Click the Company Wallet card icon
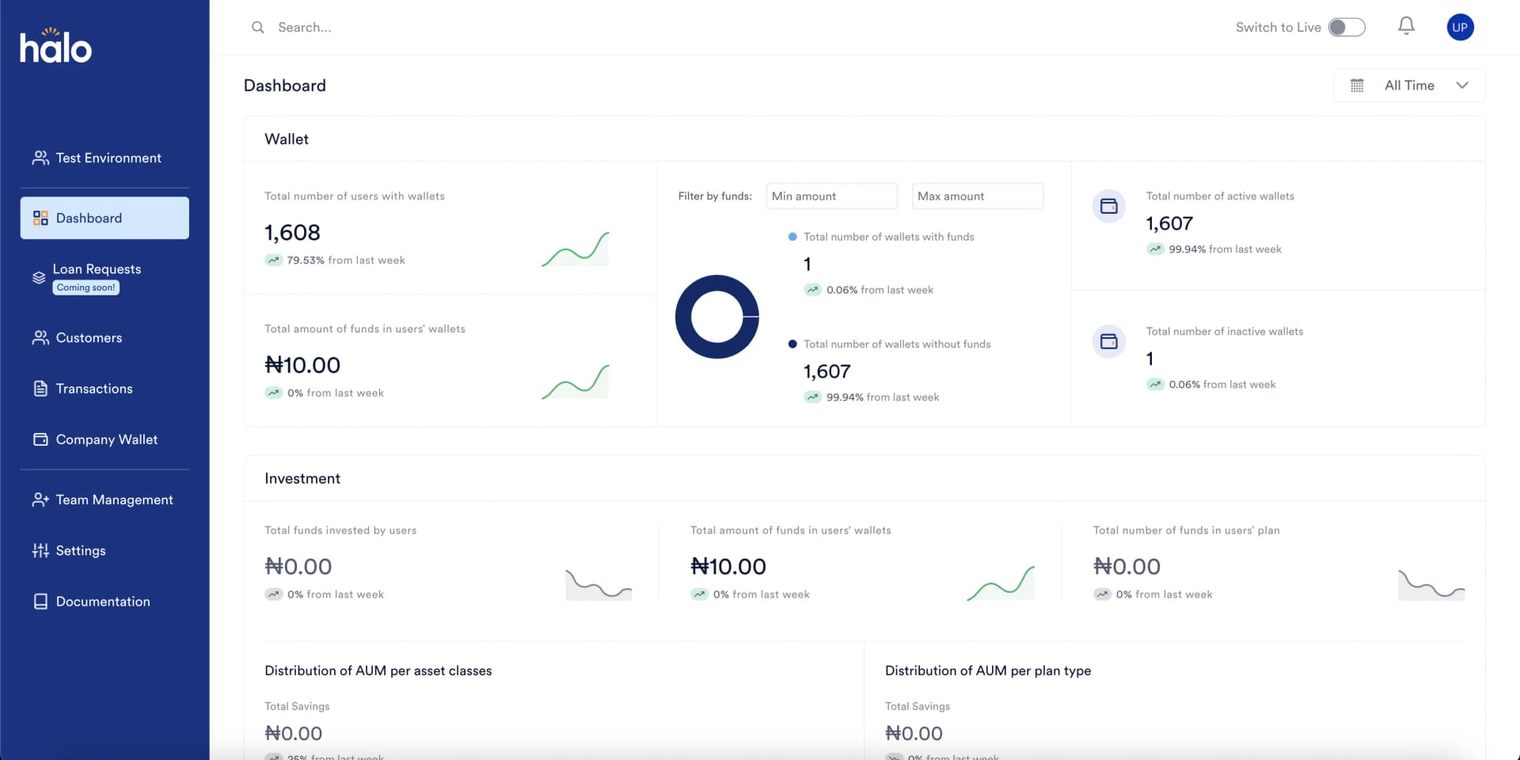The height and width of the screenshot is (760, 1520). (40, 439)
